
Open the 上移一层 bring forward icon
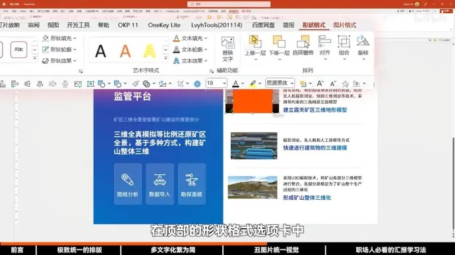(x=255, y=42)
